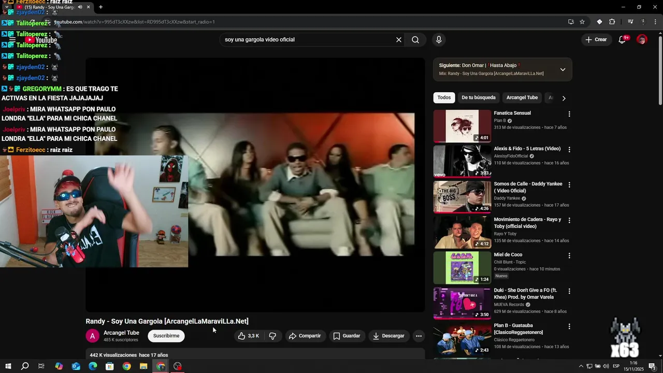Open Chrome media controls icon
Image resolution: width=663 pixels, height=373 pixels.
[630, 22]
